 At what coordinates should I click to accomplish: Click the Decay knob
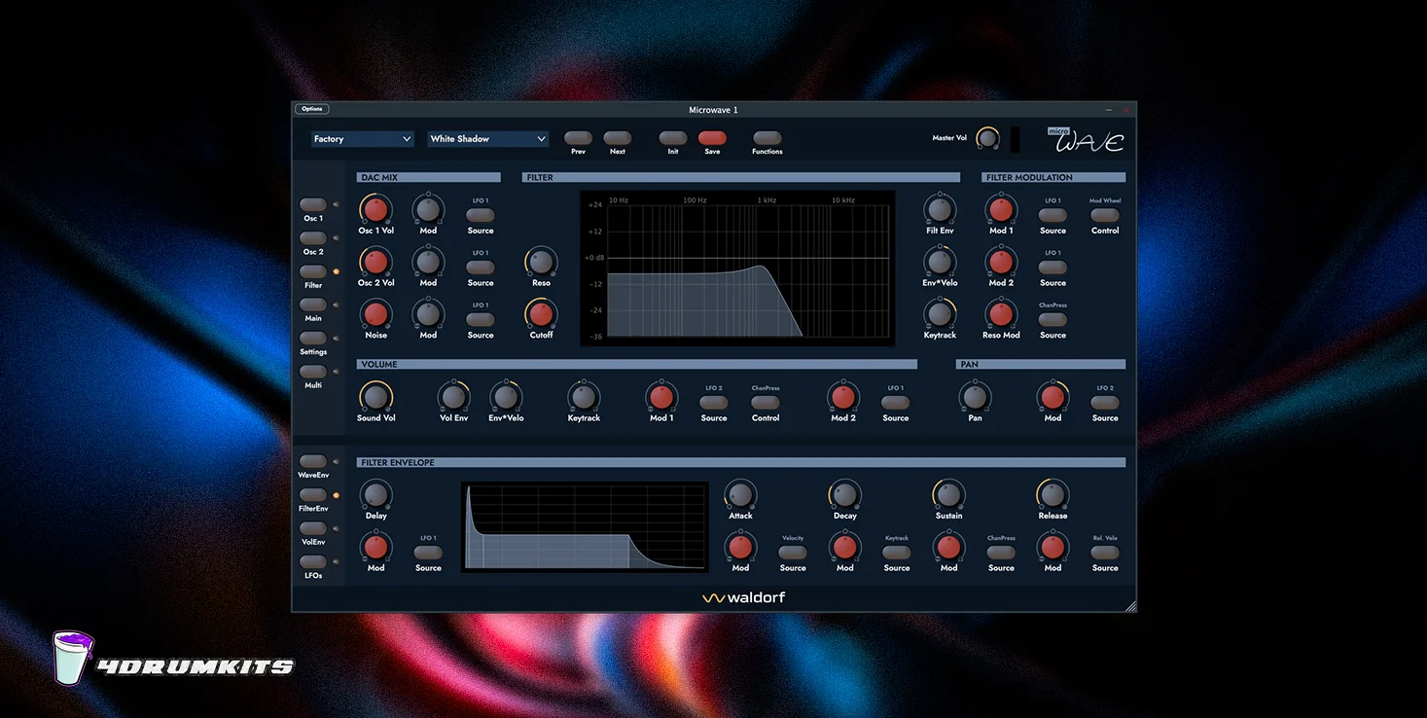coord(844,494)
